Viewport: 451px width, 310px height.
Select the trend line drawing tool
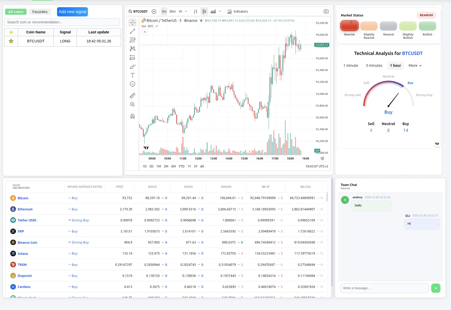pos(132,31)
